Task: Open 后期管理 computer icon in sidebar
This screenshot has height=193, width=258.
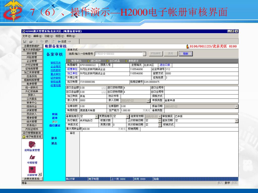Action: 32,170
